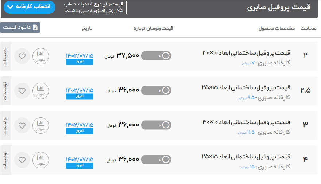This screenshot has width=321, height=184.
Task: Toggle the price switch for the 37,500 row
Action: (156, 56)
